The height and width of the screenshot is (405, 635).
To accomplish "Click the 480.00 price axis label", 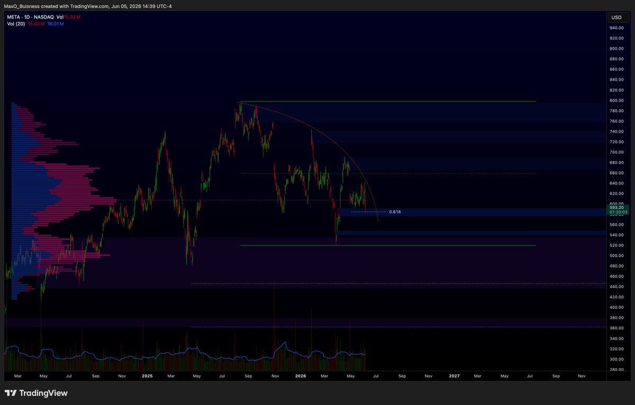I will coord(616,266).
